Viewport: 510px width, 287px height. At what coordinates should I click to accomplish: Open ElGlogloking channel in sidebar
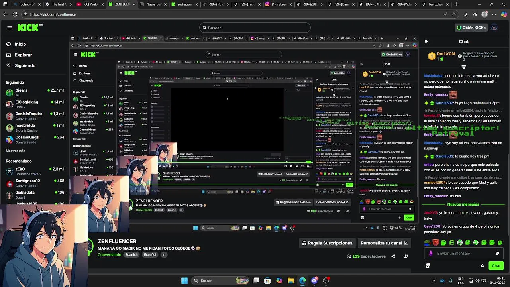[x=35, y=104]
